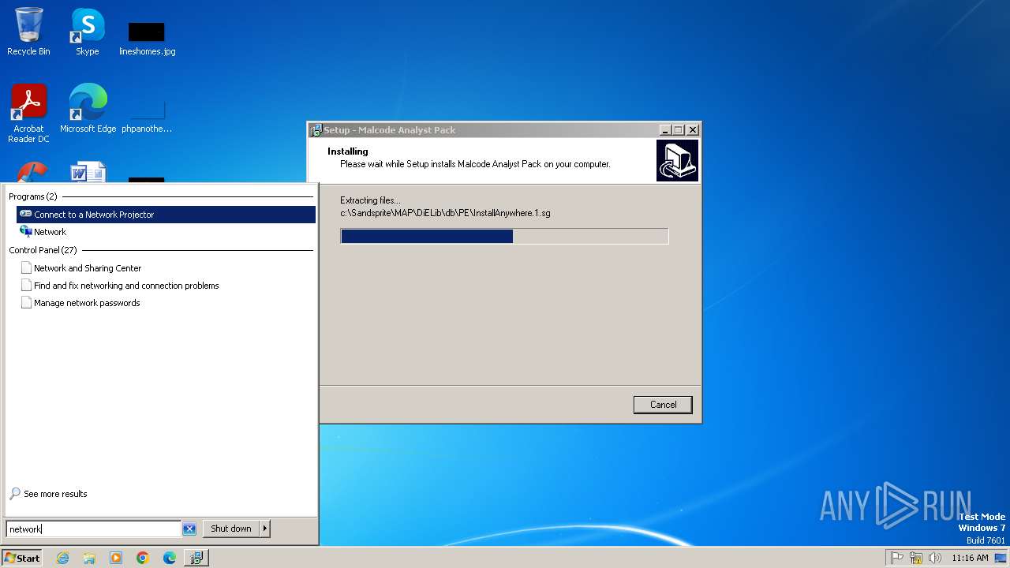1010x568 pixels.
Task: Click the 11:16 AM system clock
Action: tap(970, 558)
